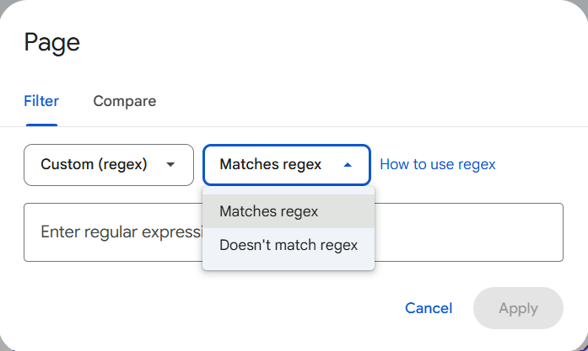Click the Custom (regex) dropdown arrow icon
Viewport: 588px width, 351px height.
point(170,165)
